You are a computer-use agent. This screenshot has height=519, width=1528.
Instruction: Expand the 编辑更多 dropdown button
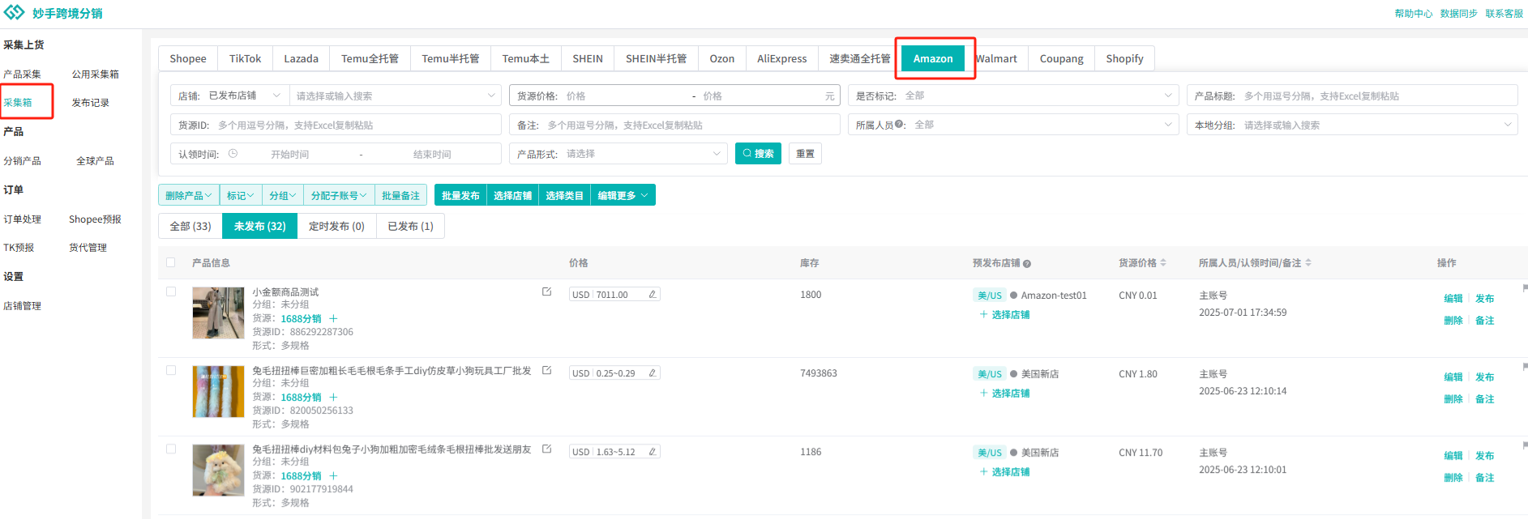pyautogui.click(x=623, y=196)
